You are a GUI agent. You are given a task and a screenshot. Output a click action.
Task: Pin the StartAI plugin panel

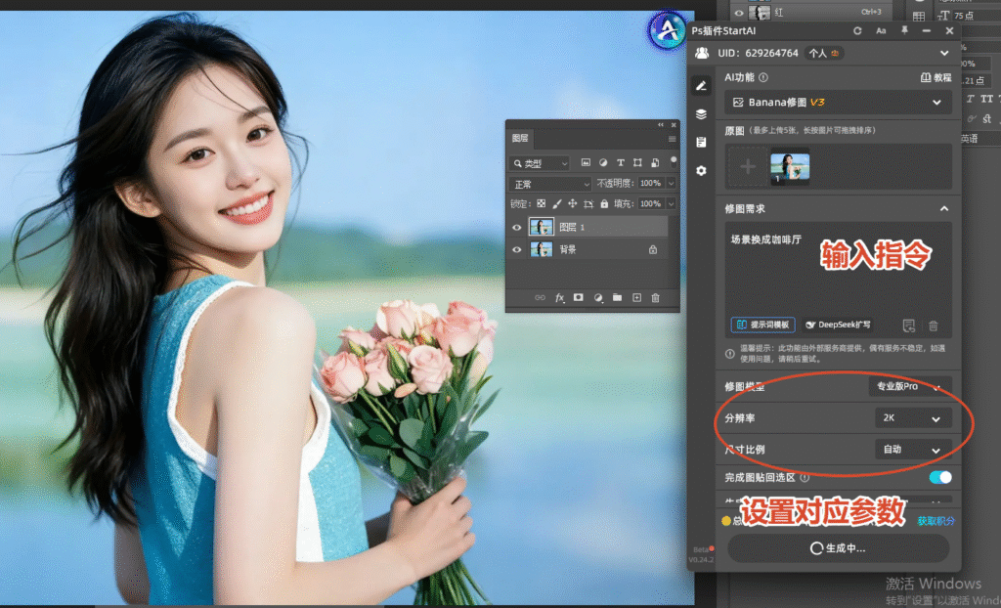tap(904, 30)
